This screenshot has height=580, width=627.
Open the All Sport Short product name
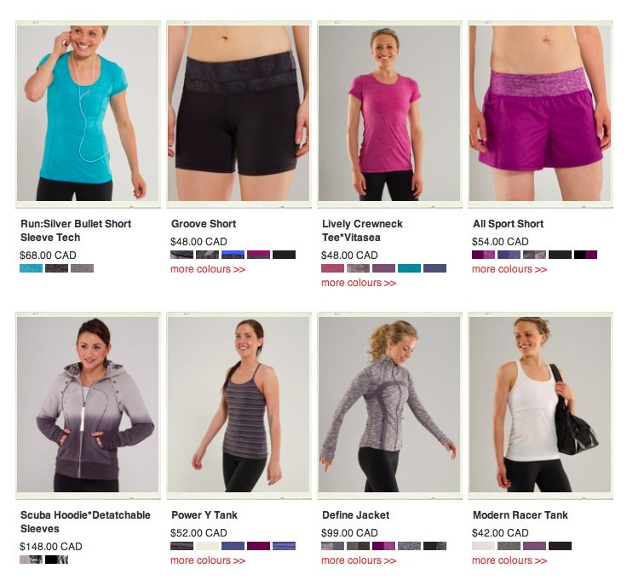(508, 224)
